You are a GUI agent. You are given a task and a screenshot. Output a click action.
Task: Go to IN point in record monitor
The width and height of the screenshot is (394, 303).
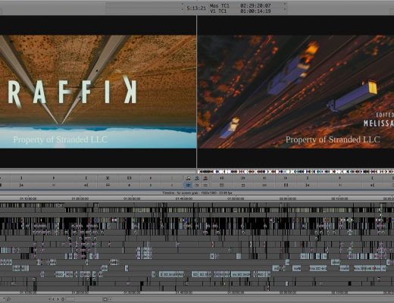click(308, 185)
